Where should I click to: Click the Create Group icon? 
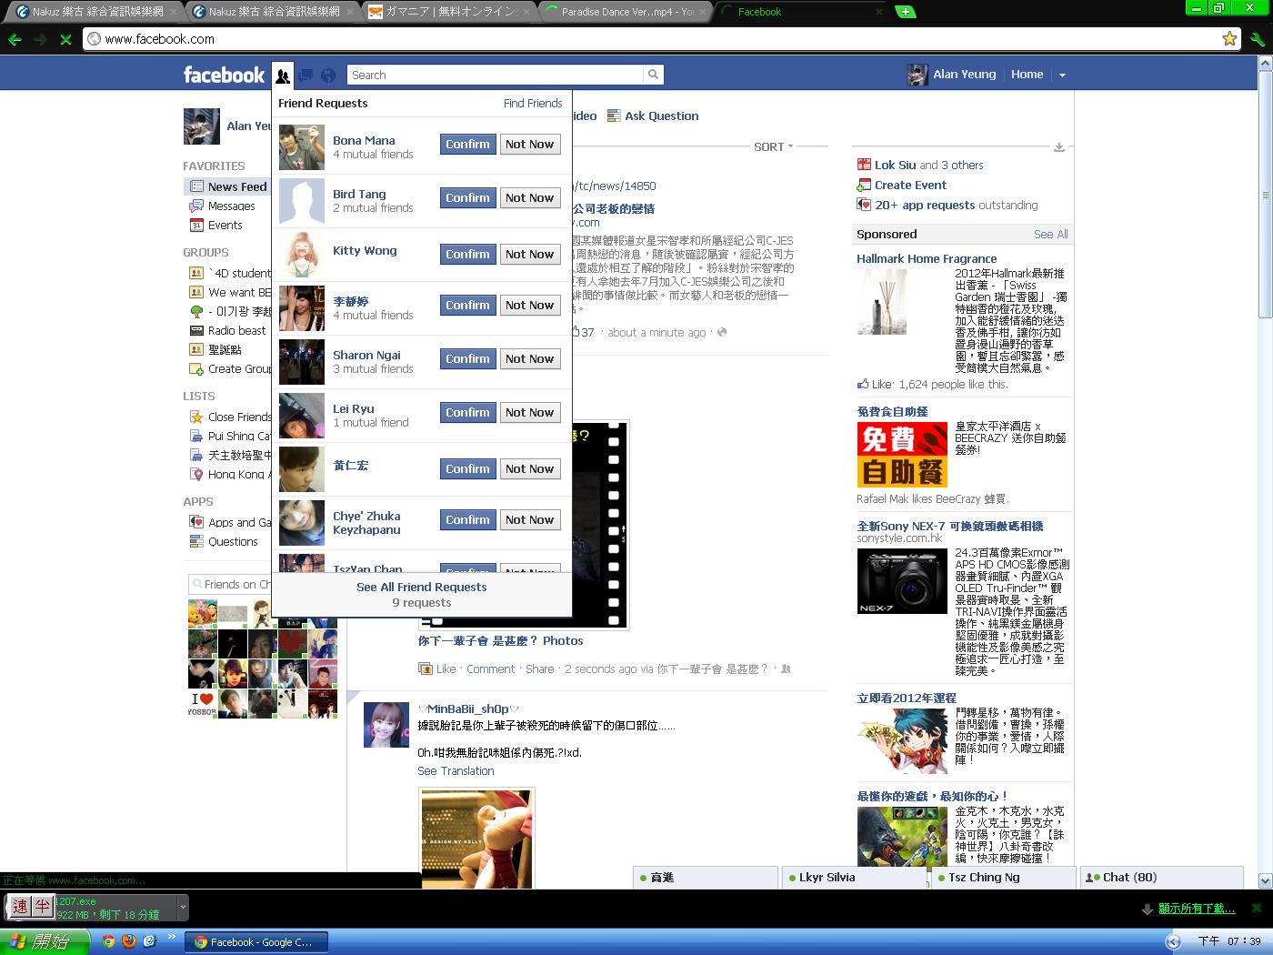click(x=196, y=368)
